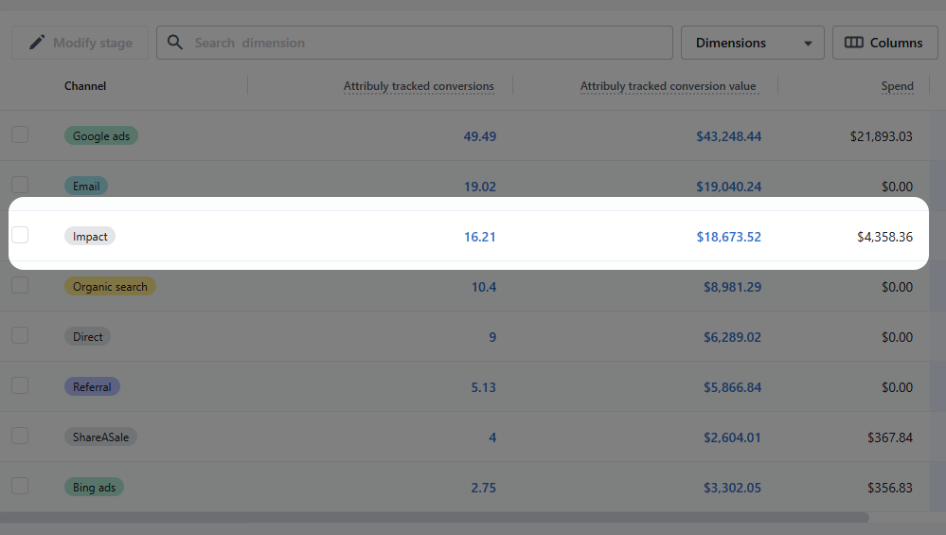Image resolution: width=946 pixels, height=535 pixels.
Task: Click the horizontal scrollbar below the table
Action: (x=435, y=518)
